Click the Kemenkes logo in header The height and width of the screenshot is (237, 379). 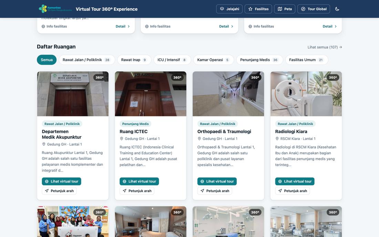(x=55, y=9)
